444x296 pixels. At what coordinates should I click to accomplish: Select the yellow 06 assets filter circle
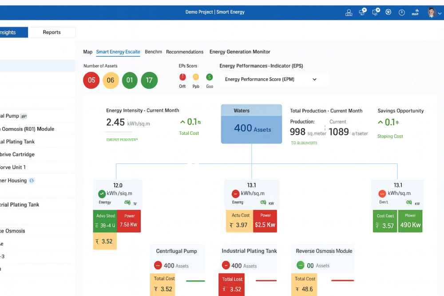tap(111, 80)
